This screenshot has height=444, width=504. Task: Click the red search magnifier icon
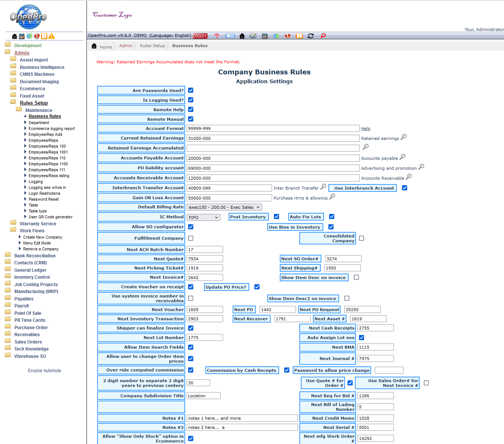tap(323, 36)
